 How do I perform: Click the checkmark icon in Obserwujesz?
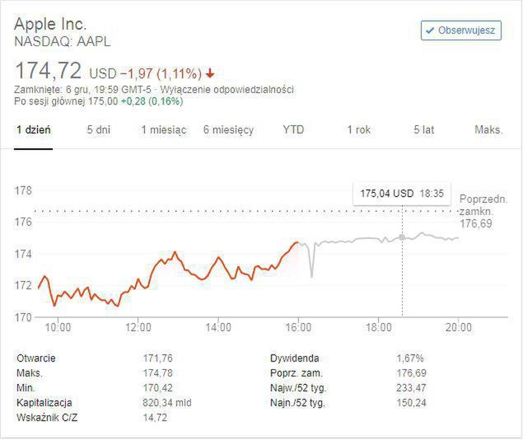click(x=428, y=31)
